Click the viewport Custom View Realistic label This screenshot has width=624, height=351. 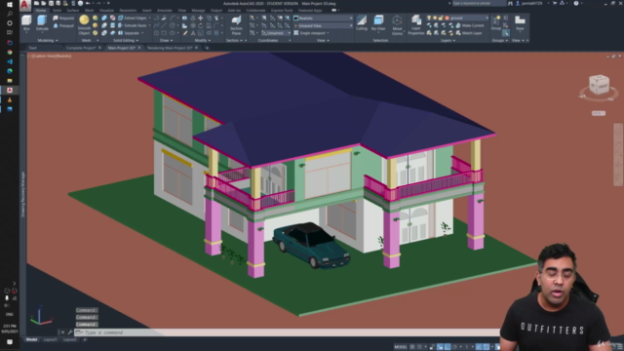(50, 57)
